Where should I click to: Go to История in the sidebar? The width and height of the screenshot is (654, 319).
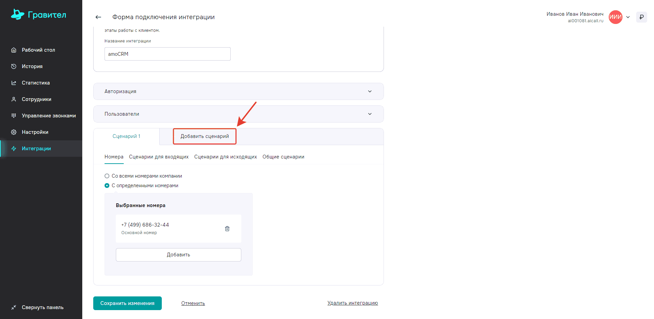click(x=32, y=66)
